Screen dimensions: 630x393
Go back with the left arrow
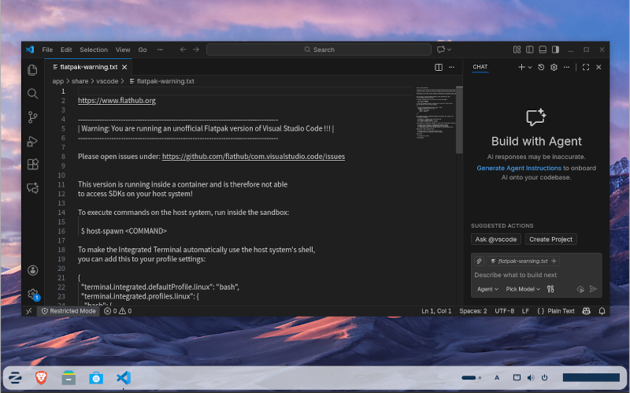(x=183, y=50)
